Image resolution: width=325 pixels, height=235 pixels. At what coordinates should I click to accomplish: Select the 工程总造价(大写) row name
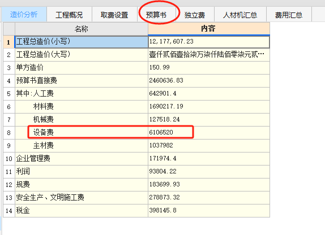pyautogui.click(x=82, y=55)
